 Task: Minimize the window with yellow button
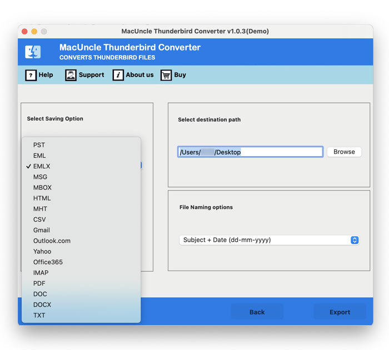tap(34, 32)
